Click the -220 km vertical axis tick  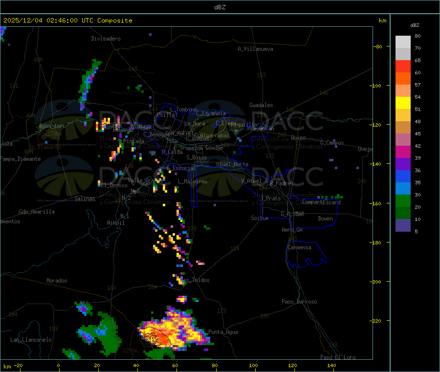point(376,321)
